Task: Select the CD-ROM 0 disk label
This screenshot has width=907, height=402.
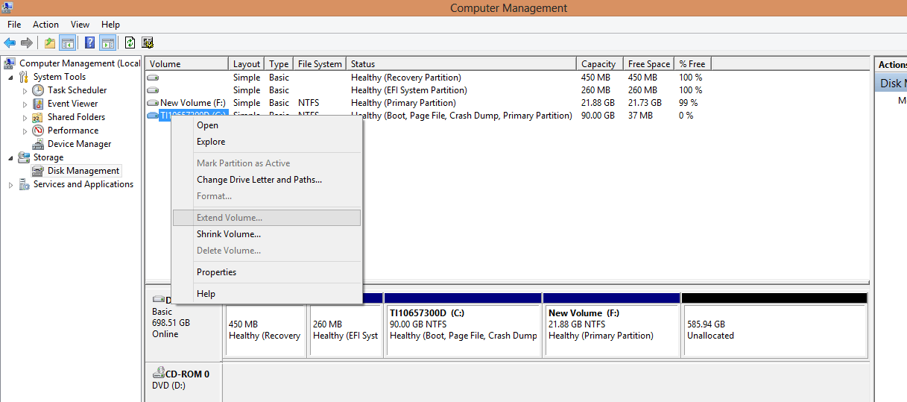Action: (187, 374)
